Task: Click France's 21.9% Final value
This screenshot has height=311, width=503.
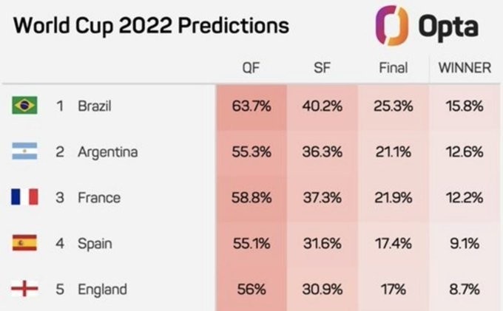Action: coord(394,198)
